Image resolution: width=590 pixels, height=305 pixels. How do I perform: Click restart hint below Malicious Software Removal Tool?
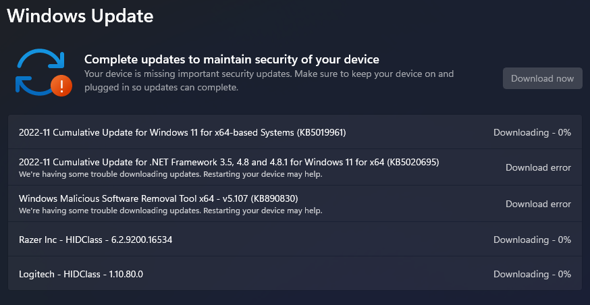click(x=170, y=211)
